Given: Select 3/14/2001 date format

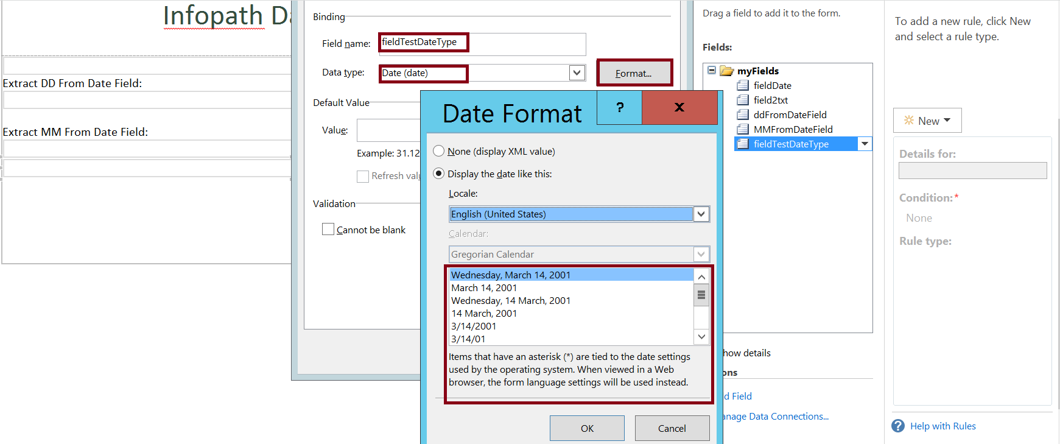Looking at the screenshot, I should [x=571, y=326].
